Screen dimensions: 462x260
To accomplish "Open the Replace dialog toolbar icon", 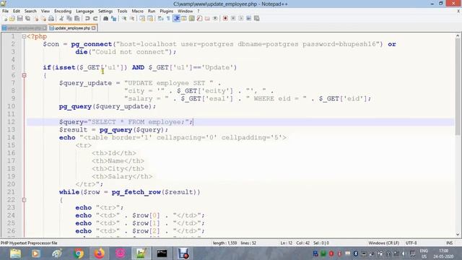I will click(113, 19).
